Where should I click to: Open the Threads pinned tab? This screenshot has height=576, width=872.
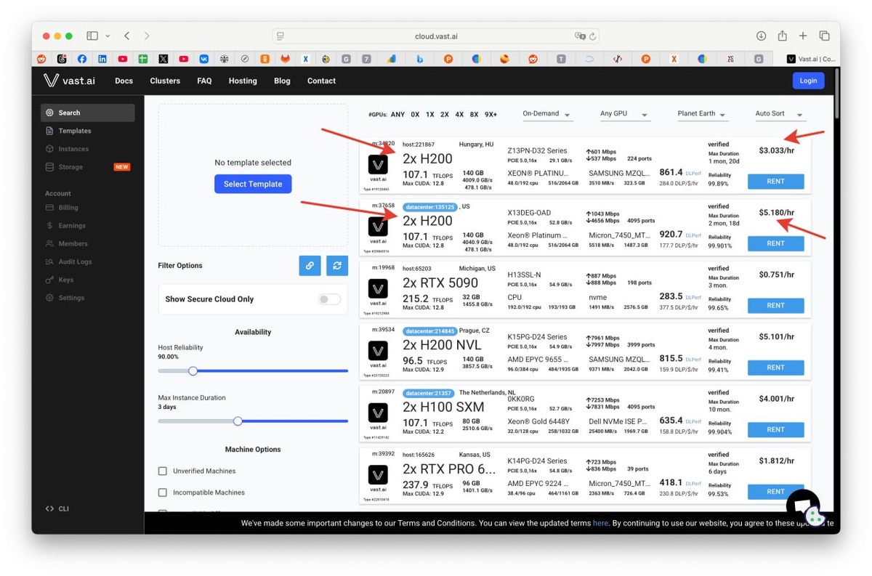click(x=62, y=59)
